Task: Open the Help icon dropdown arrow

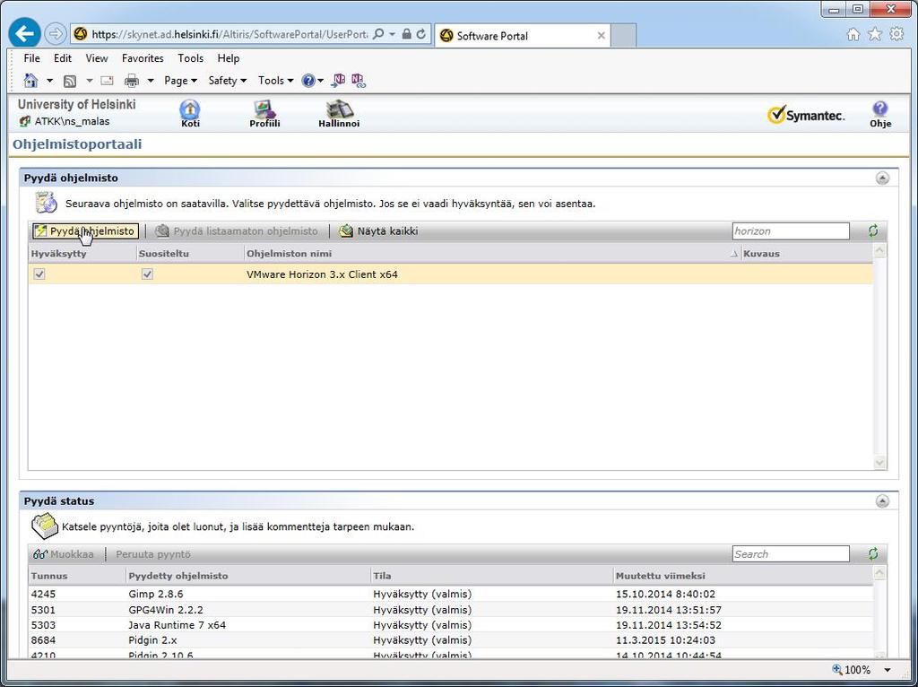Action: point(320,81)
